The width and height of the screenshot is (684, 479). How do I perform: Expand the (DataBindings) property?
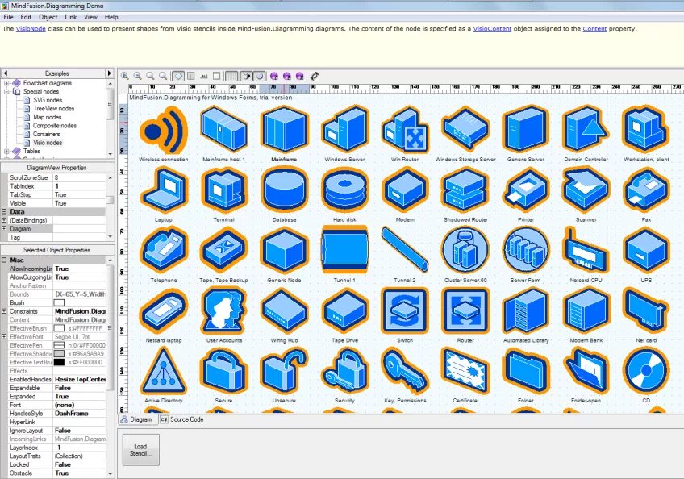point(4,220)
